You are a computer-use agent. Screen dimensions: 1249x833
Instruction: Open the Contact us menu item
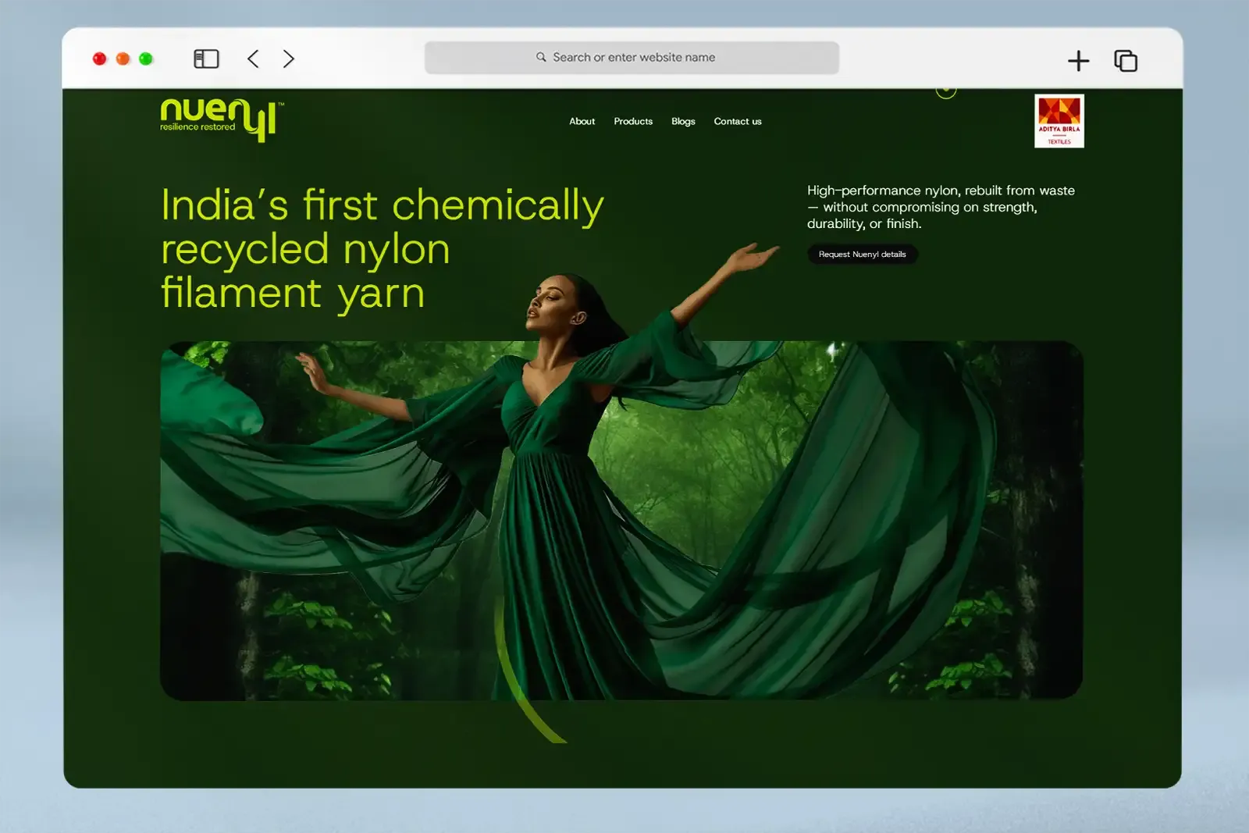pos(738,121)
